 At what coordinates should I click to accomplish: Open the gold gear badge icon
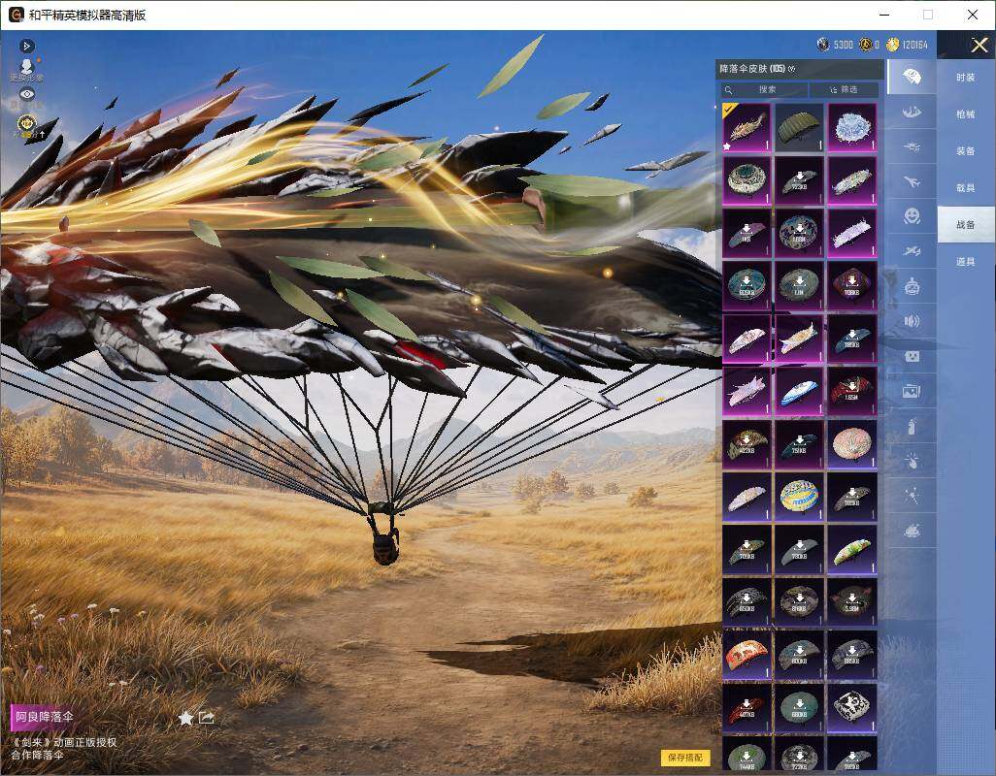(26, 123)
